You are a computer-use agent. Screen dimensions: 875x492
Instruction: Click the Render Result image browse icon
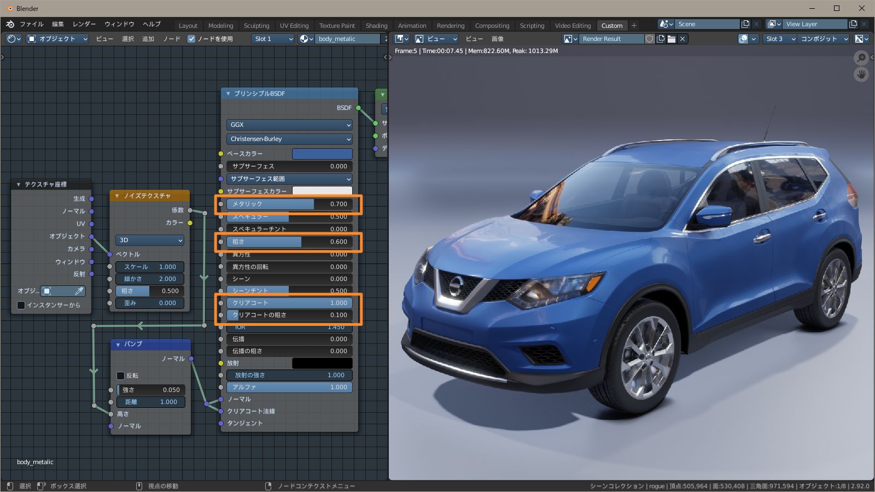[570, 39]
